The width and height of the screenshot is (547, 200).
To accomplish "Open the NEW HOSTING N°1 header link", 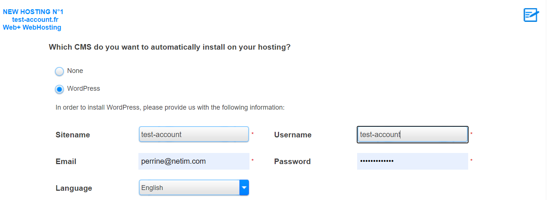I will tap(33, 12).
